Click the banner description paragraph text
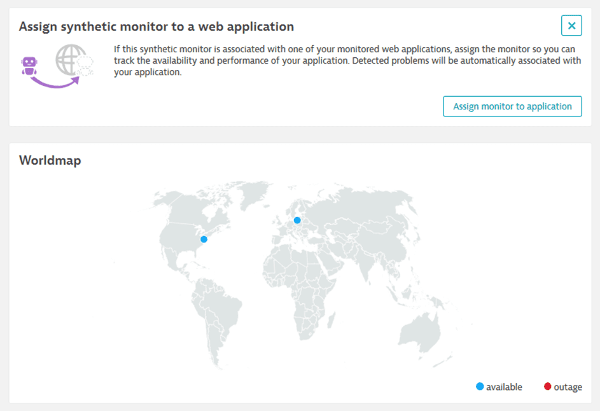600x411 pixels. [347, 60]
